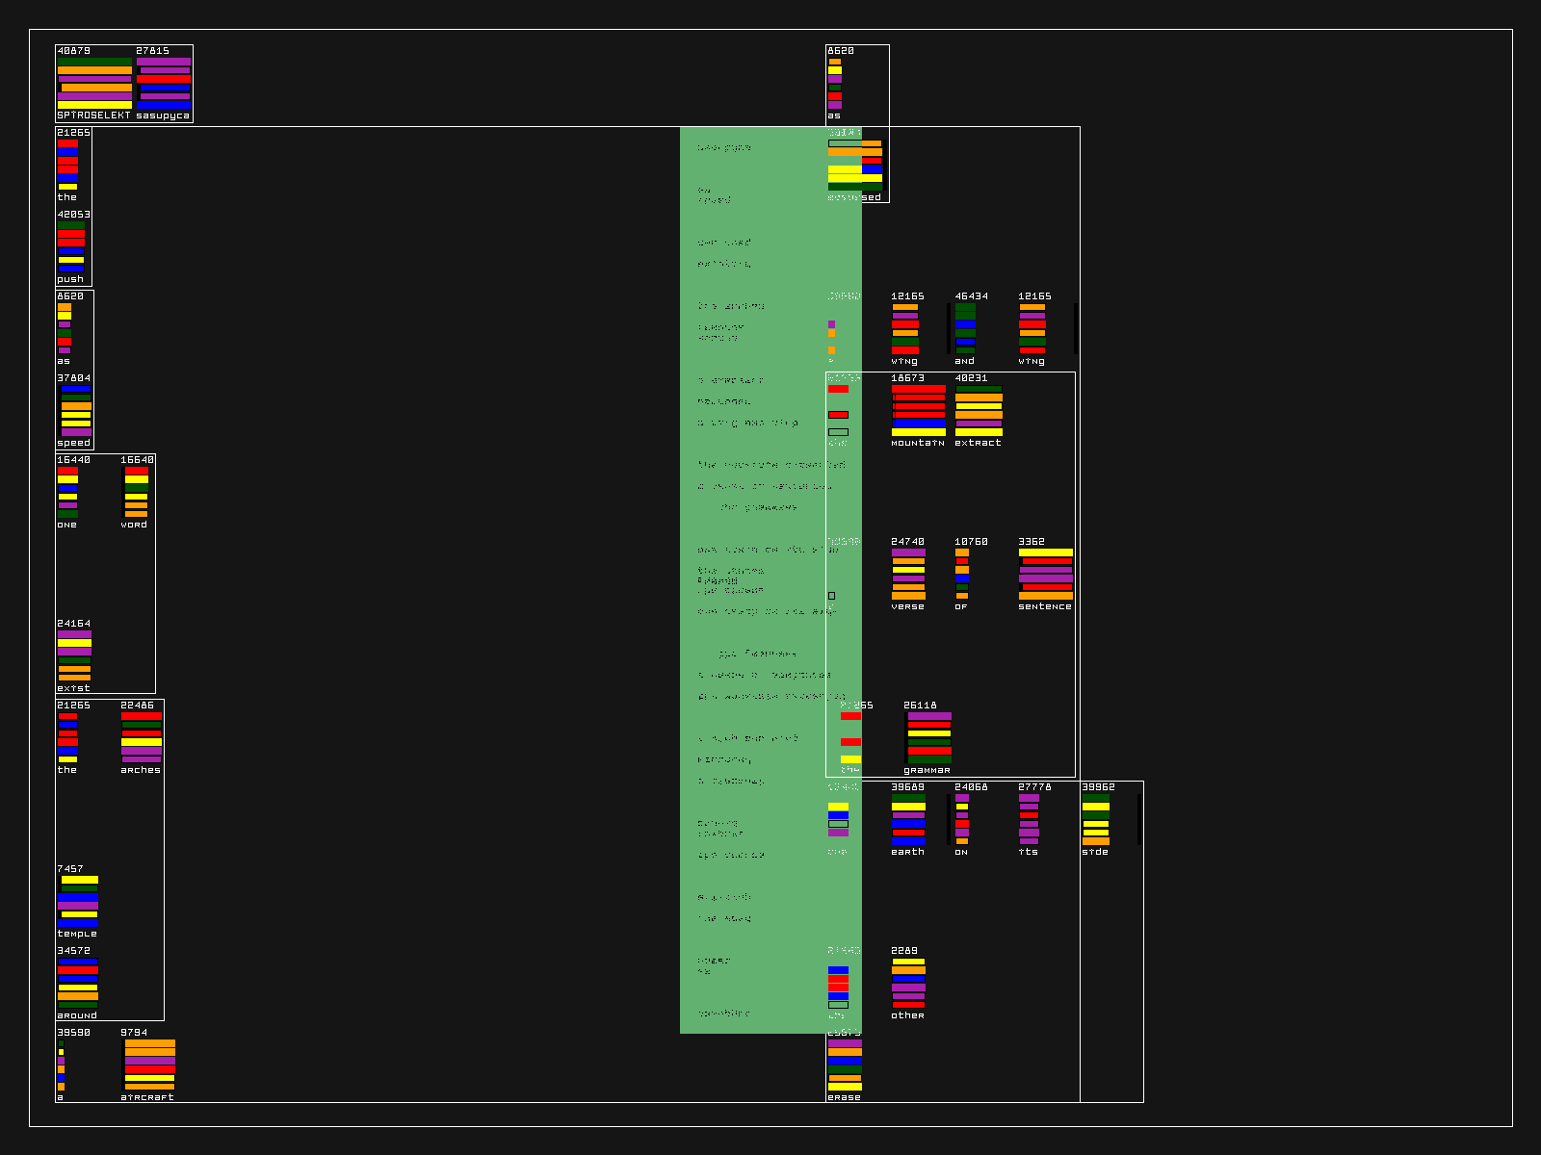Click the mountain token block
Image resolution: width=1541 pixels, height=1155 pixels.
pyautogui.click(x=918, y=410)
